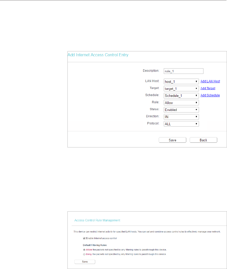Image resolution: width=227 pixels, height=269 pixels.
Task: Toggle Enable Internet access control checkbox
Action: [84, 238]
